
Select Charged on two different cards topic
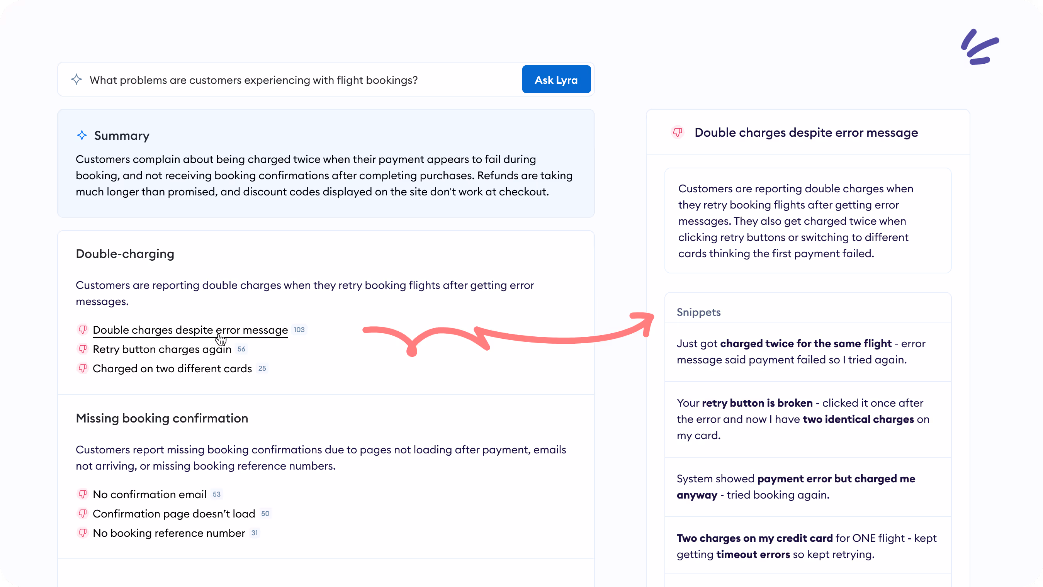172,369
